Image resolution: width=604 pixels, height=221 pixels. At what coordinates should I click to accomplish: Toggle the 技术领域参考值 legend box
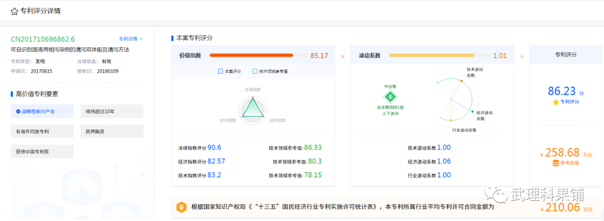(x=254, y=71)
